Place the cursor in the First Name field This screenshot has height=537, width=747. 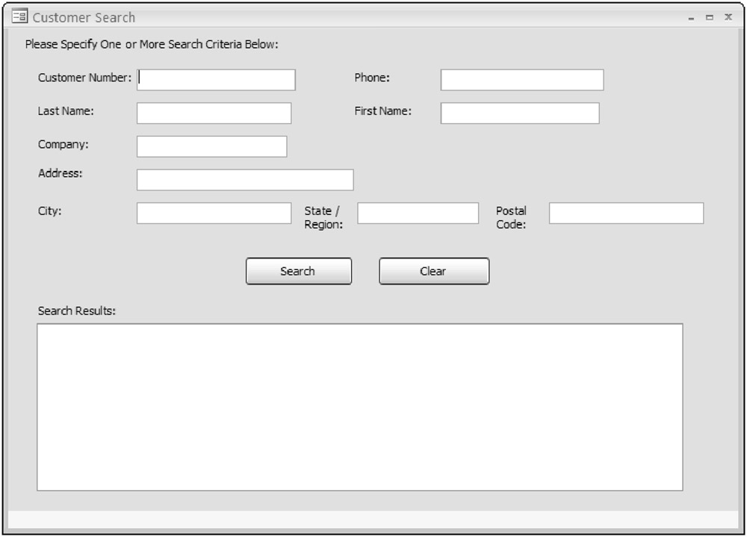tap(519, 114)
